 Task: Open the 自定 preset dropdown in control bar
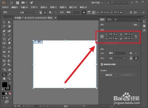[x=28, y=12]
